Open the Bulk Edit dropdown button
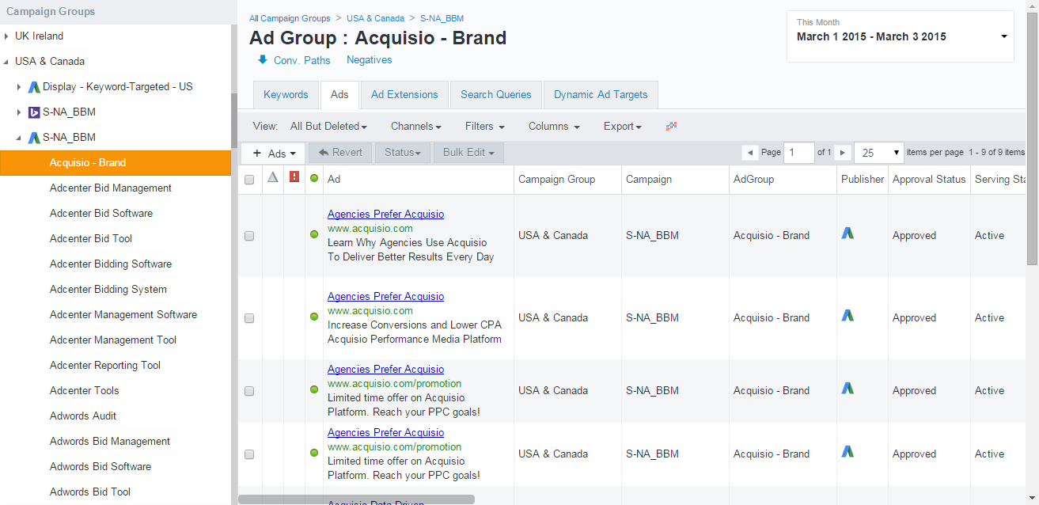 (468, 153)
